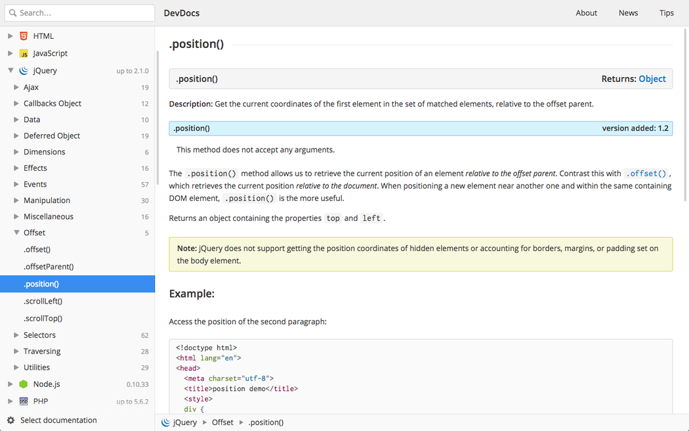Open the About page in header

[586, 13]
